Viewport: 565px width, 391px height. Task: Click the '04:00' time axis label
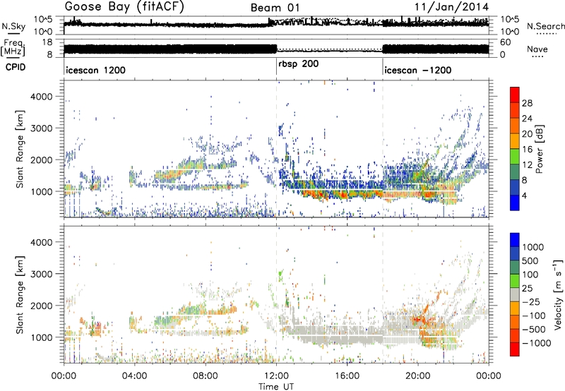coord(135,376)
